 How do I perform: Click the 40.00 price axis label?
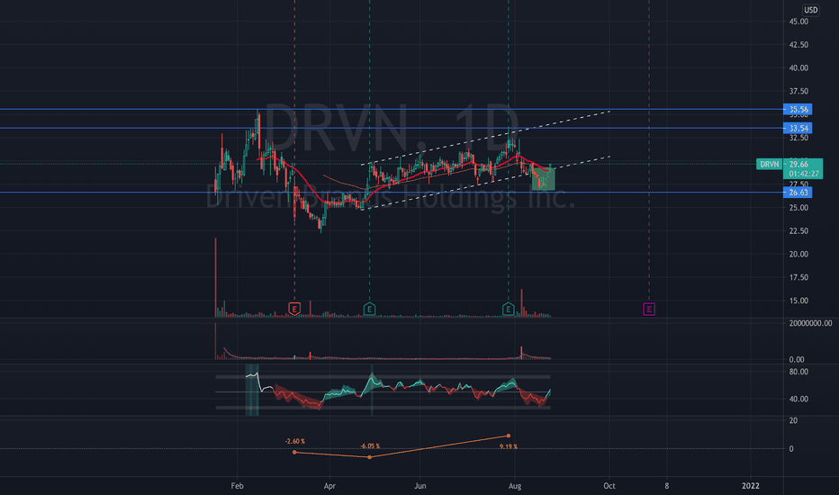click(798, 68)
